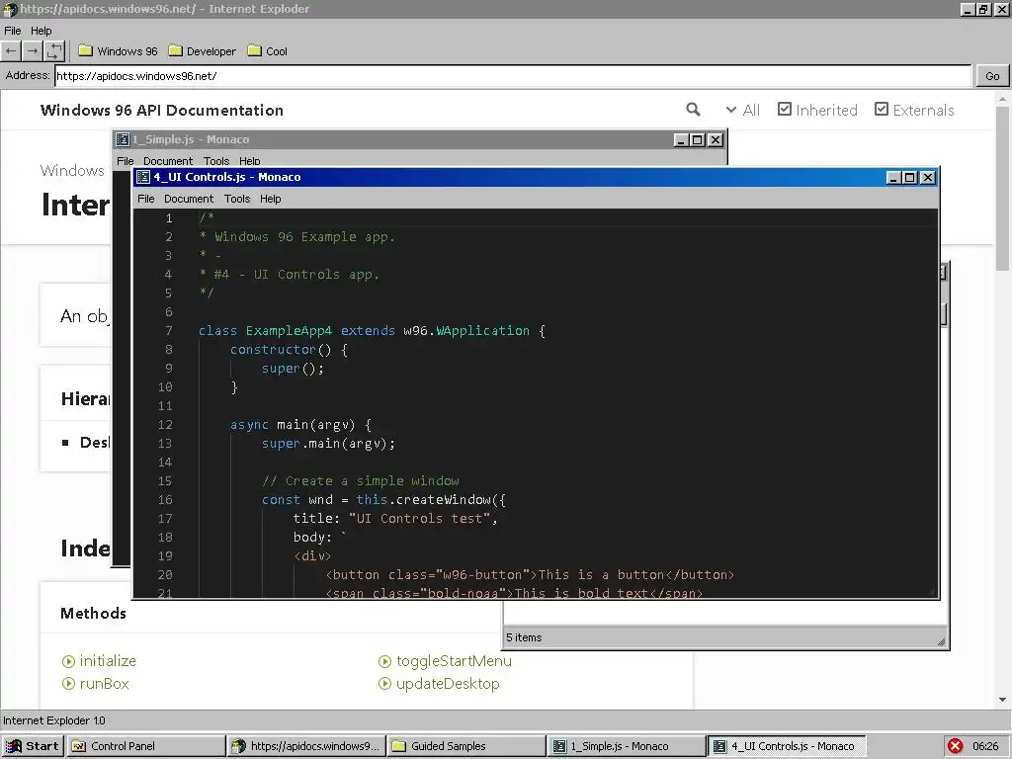Click the updateDesktop method icon

(384, 684)
